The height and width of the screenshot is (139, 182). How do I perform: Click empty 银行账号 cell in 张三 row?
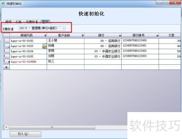click(140, 62)
